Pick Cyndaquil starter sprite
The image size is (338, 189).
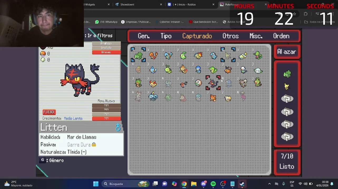tap(198, 55)
